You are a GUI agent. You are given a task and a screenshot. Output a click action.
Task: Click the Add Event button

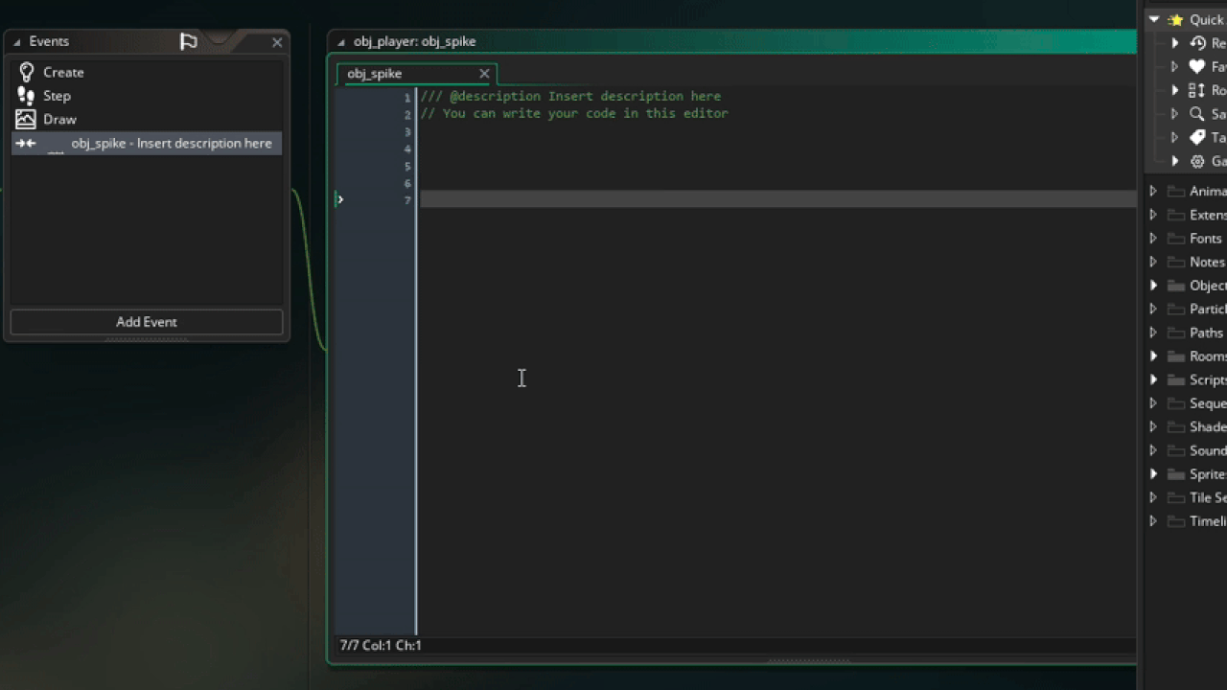coord(146,321)
